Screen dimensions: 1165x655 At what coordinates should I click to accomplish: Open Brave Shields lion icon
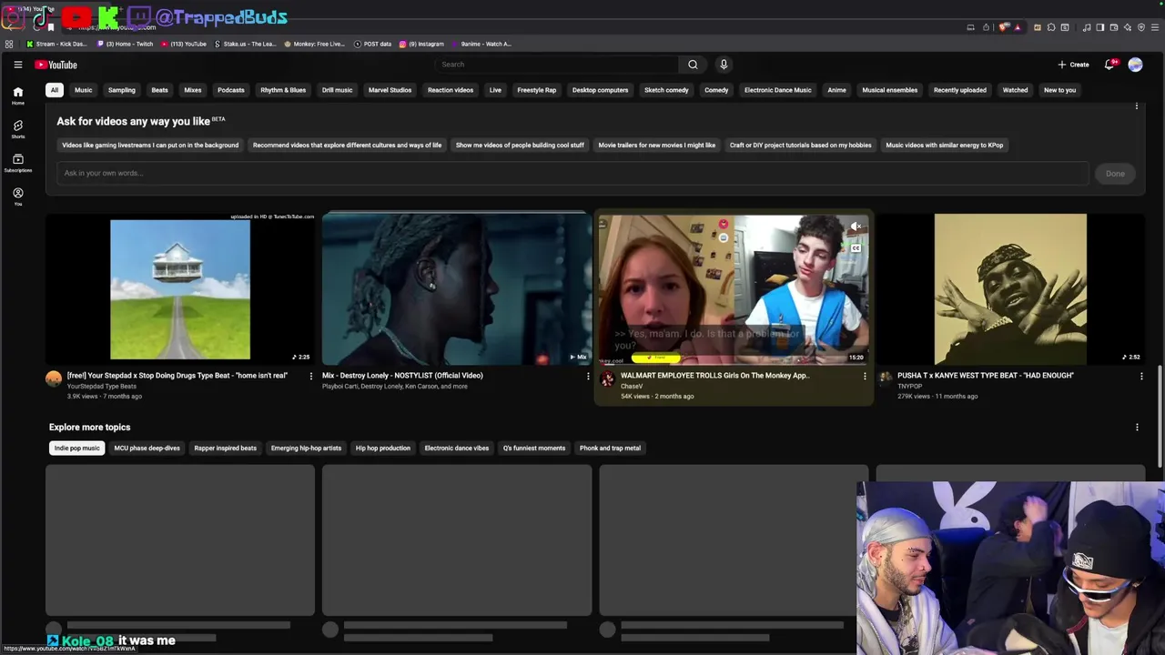[x=1004, y=27]
